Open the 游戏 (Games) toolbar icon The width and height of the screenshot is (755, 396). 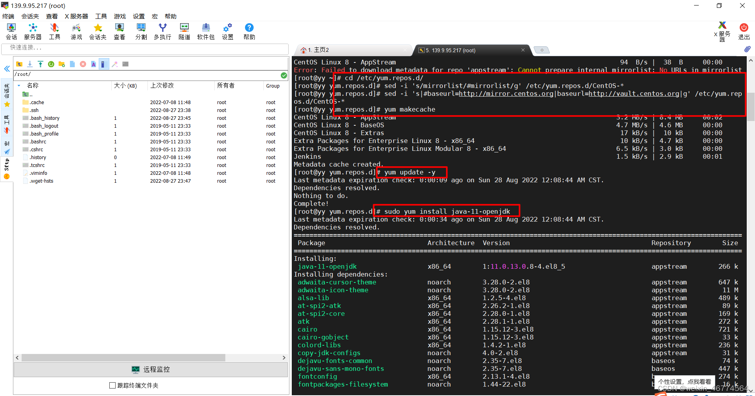click(76, 31)
